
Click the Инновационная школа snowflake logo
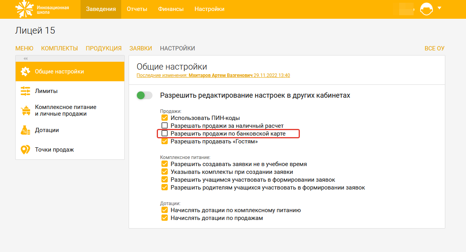(x=24, y=9)
